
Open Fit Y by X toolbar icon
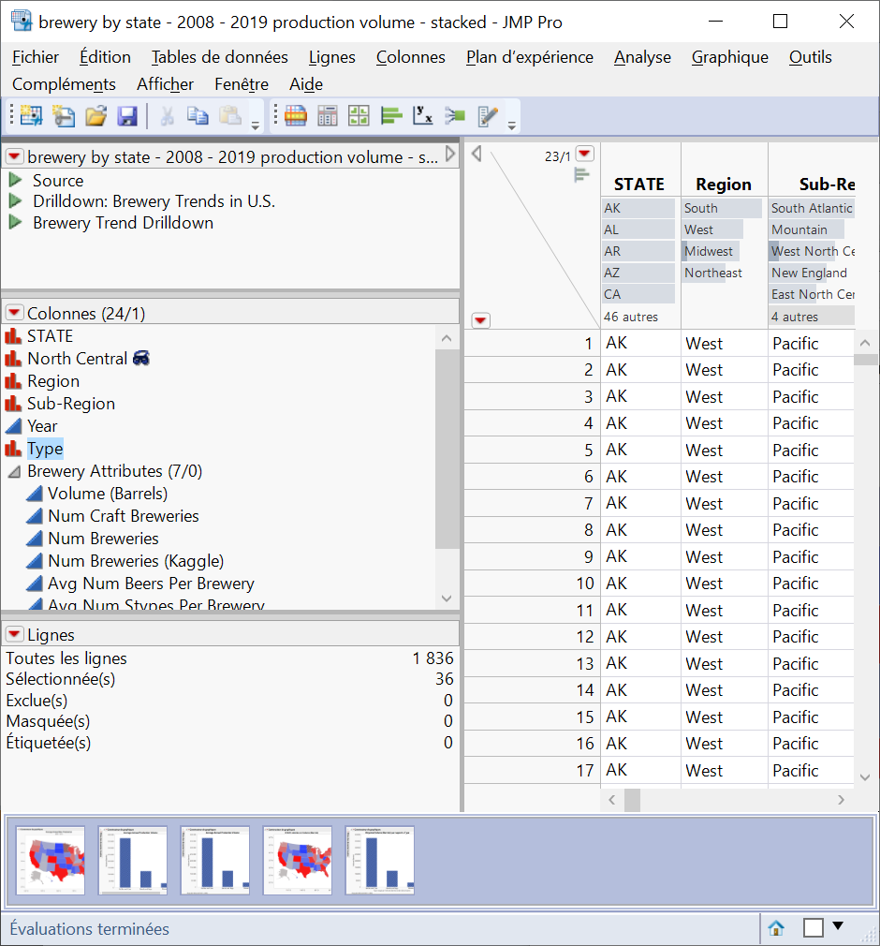(x=423, y=116)
